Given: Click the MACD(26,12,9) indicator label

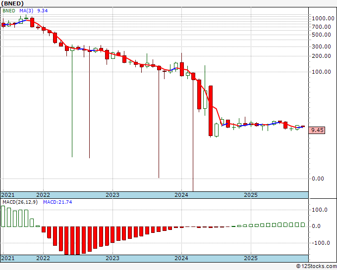Looking at the screenshot, I should coord(20,202).
